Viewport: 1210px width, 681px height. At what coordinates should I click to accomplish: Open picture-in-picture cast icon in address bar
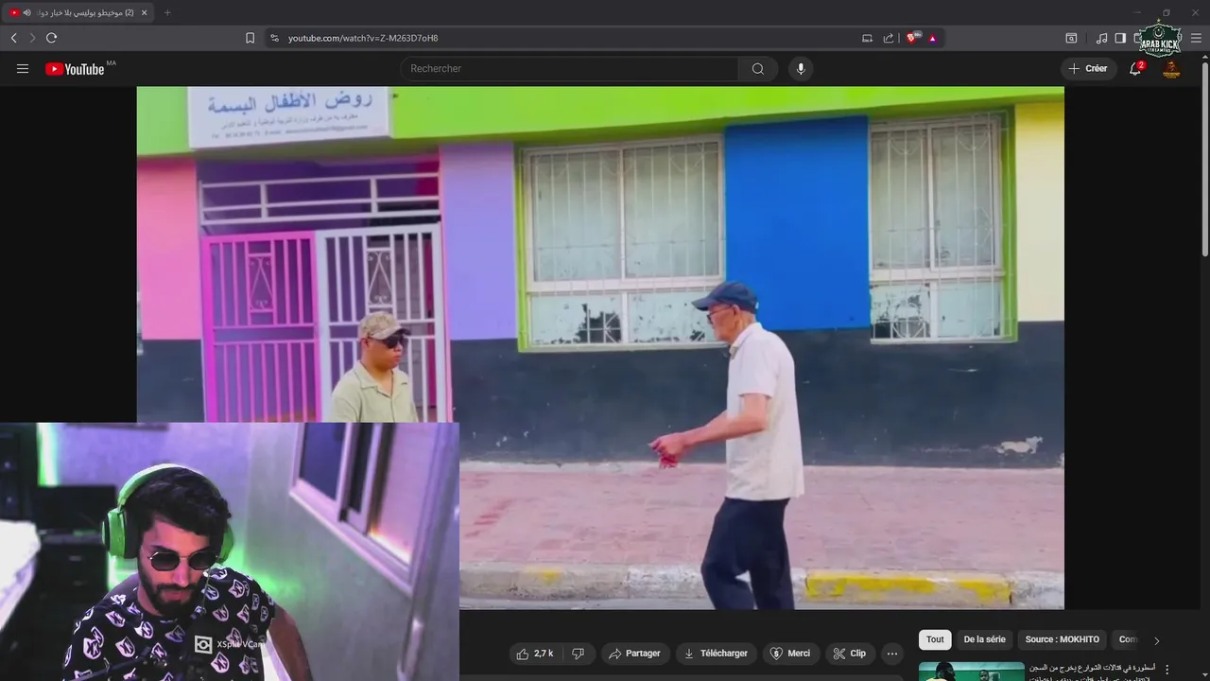pos(867,38)
